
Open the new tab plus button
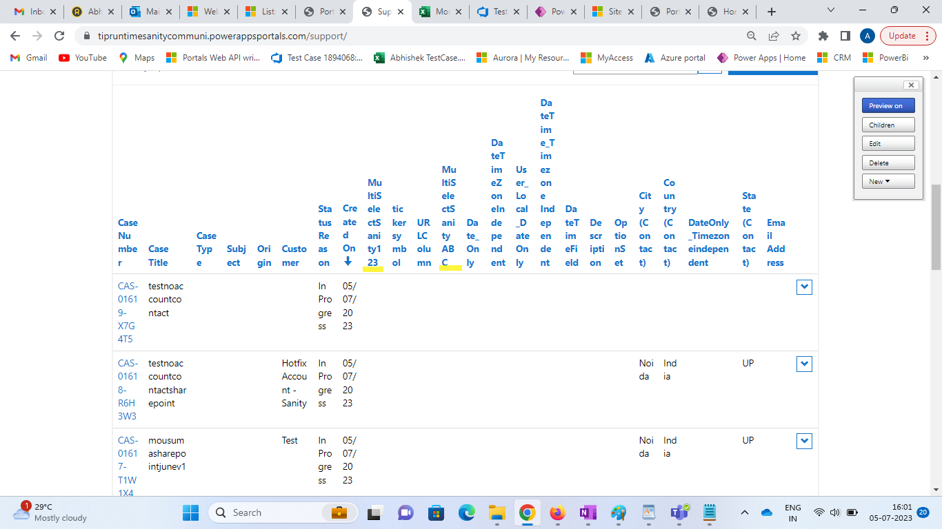(x=772, y=12)
